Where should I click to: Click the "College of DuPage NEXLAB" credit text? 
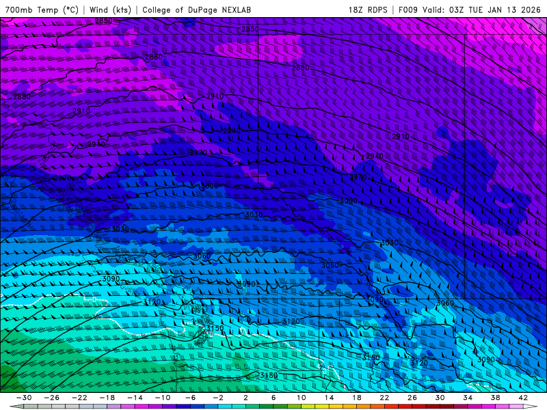[x=196, y=10]
